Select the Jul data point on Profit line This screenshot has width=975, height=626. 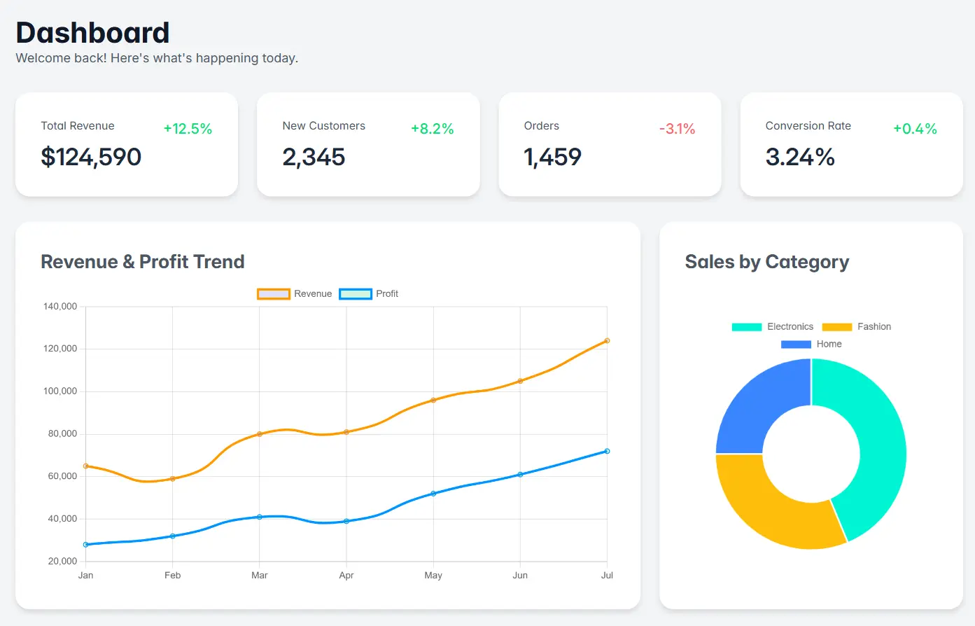[607, 451]
